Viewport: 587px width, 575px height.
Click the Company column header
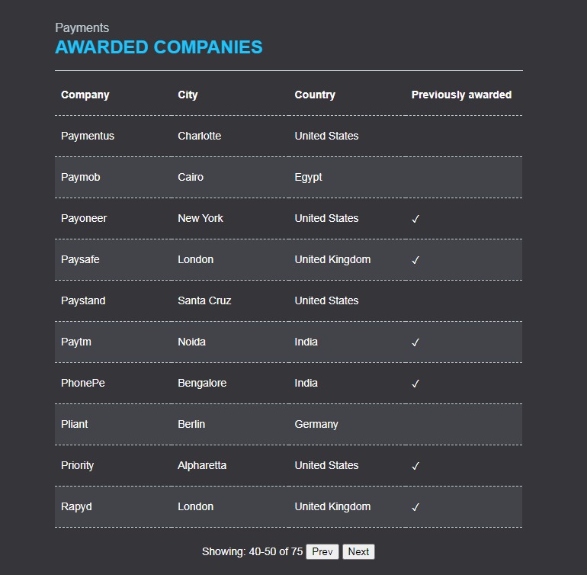click(85, 95)
